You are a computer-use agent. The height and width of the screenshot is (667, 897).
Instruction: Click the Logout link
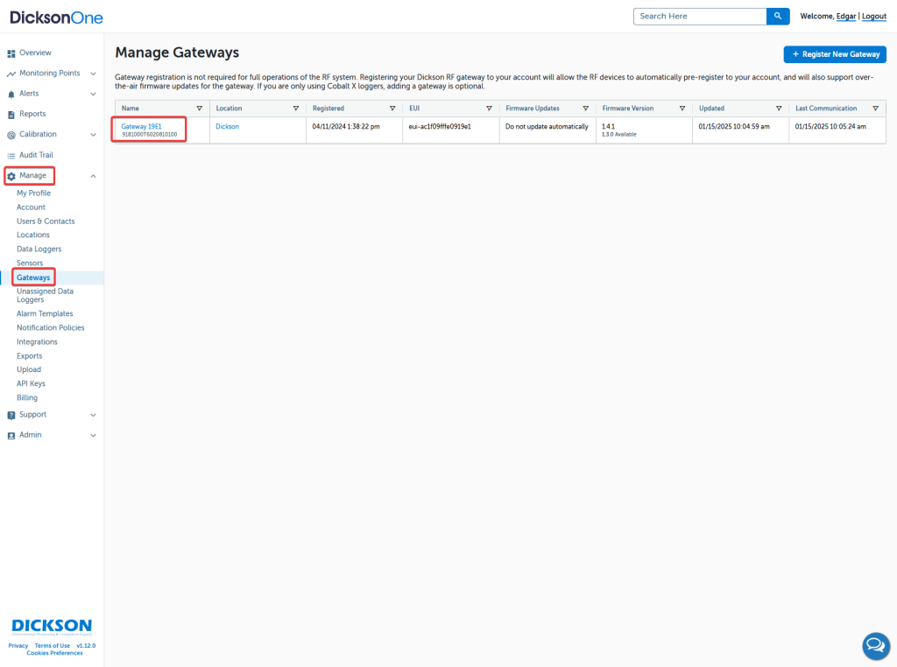pyautogui.click(x=873, y=17)
